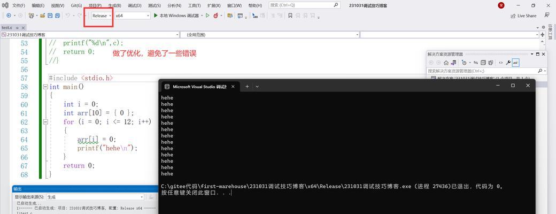The height and width of the screenshot is (214, 556).
Task: Toggle pin on test.c tab
Action: (17, 28)
